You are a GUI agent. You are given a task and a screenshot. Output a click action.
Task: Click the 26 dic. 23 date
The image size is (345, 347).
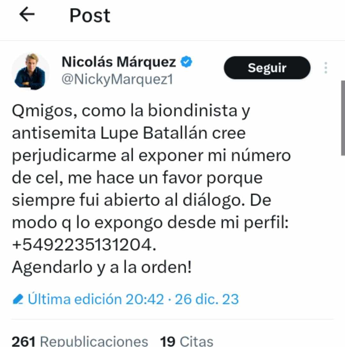[x=207, y=299]
